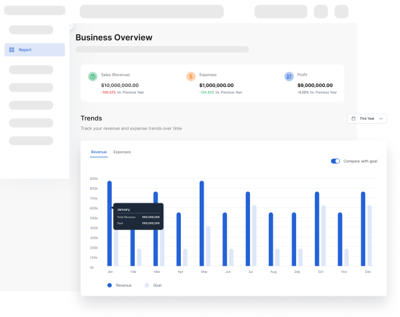400x317 pixels.
Task: Open the Report sidebar item
Action: pos(35,49)
